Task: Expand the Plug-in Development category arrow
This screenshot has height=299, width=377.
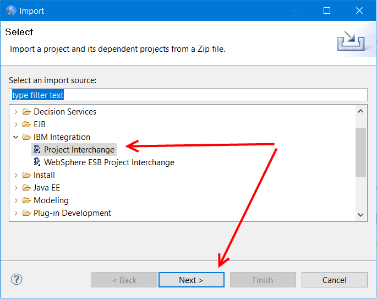Action: (x=16, y=213)
